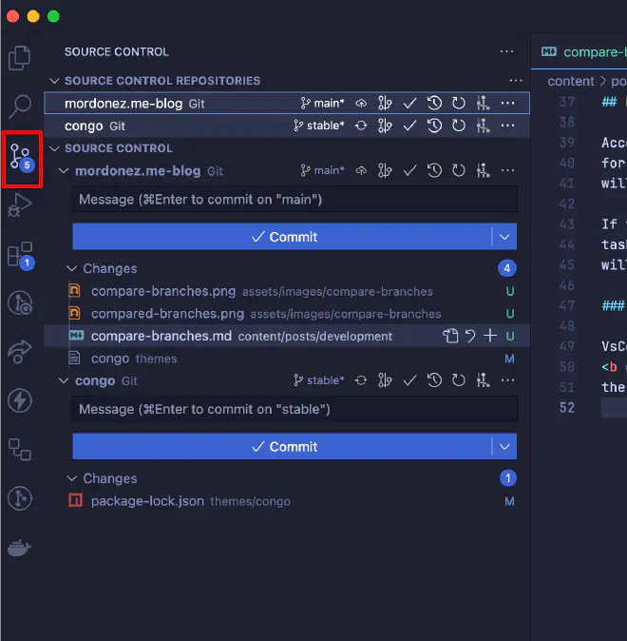This screenshot has width=627, height=641.
Task: Click checkmark commit icon in lower congo section header
Action: pyautogui.click(x=409, y=380)
